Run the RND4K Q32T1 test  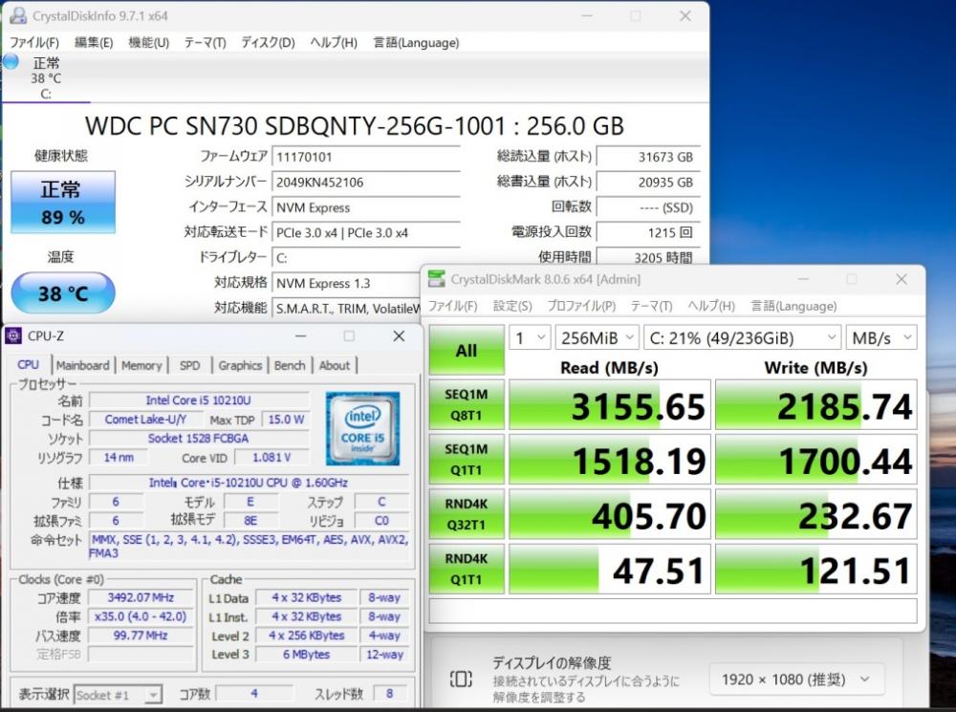pos(467,514)
